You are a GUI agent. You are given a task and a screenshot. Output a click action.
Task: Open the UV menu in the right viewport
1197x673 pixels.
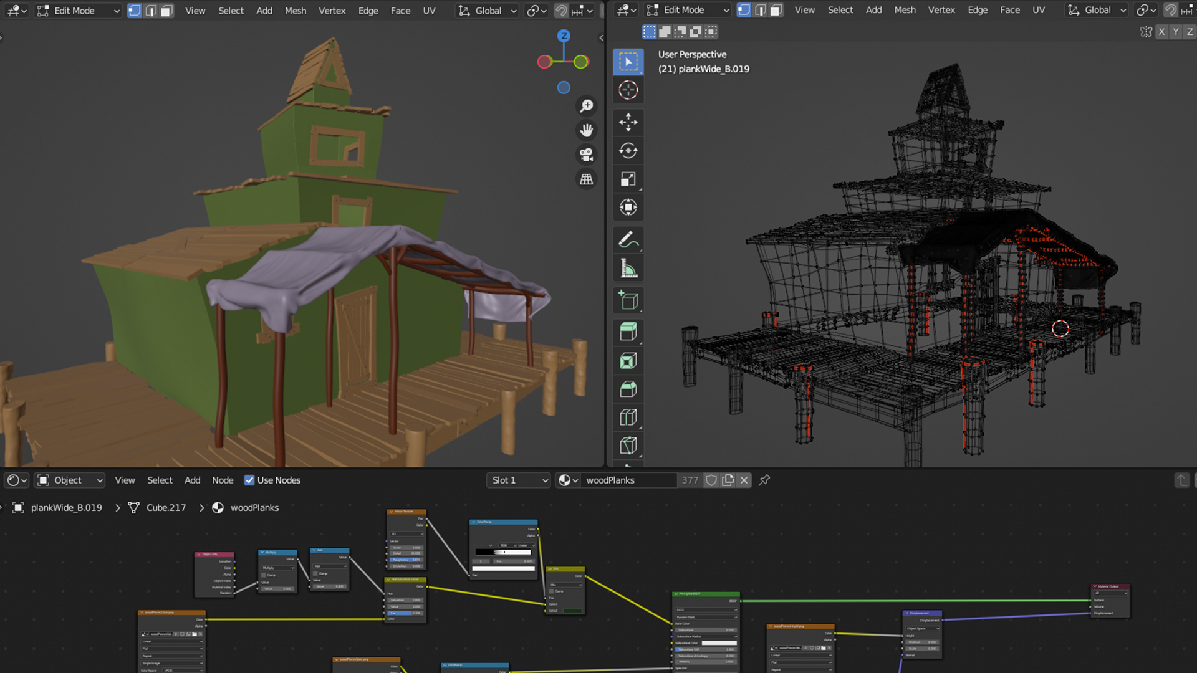(1039, 10)
